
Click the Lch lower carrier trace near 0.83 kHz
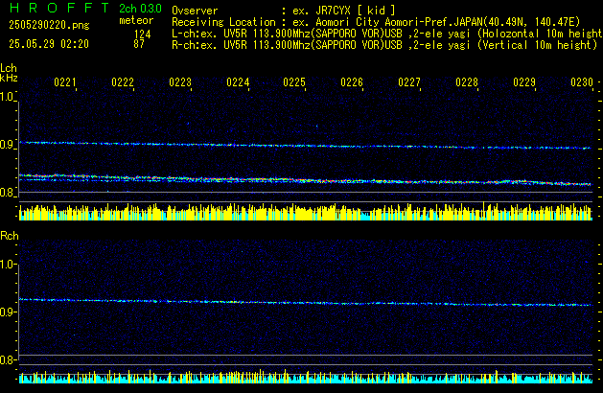tap(306, 179)
